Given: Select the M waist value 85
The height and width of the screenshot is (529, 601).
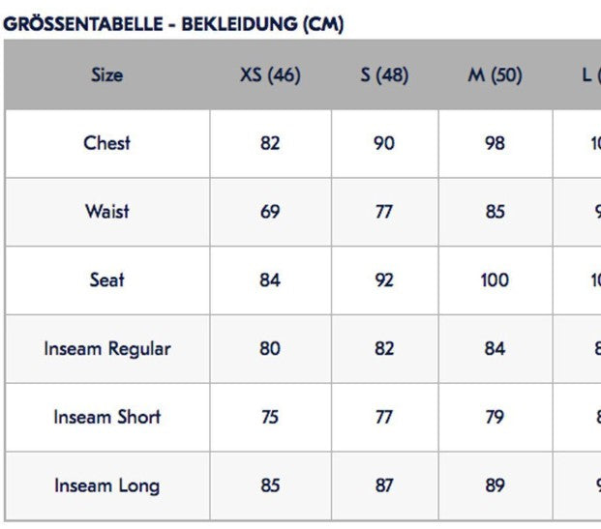Looking at the screenshot, I should [495, 211].
